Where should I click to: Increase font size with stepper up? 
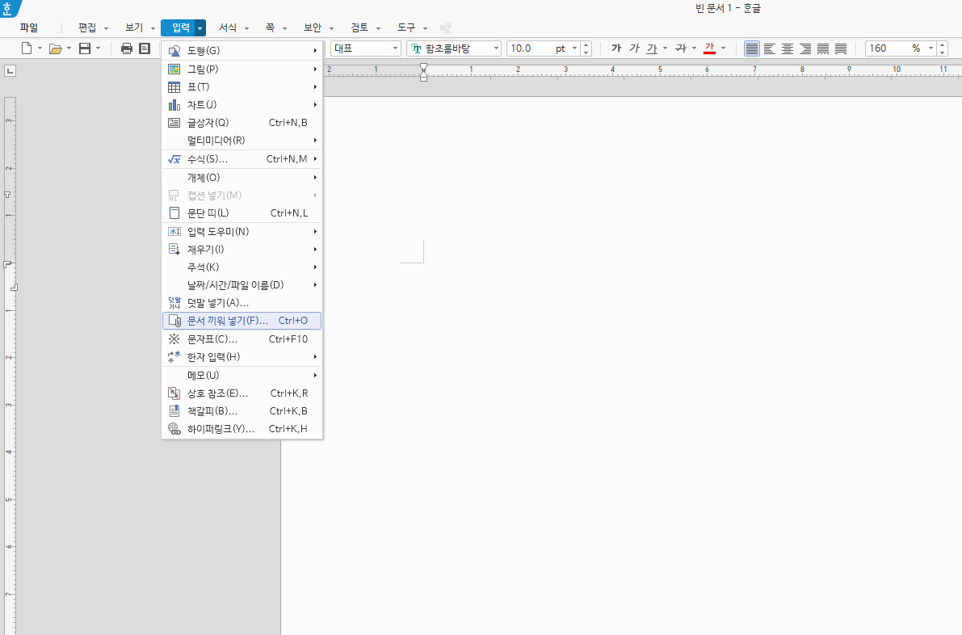pos(586,44)
